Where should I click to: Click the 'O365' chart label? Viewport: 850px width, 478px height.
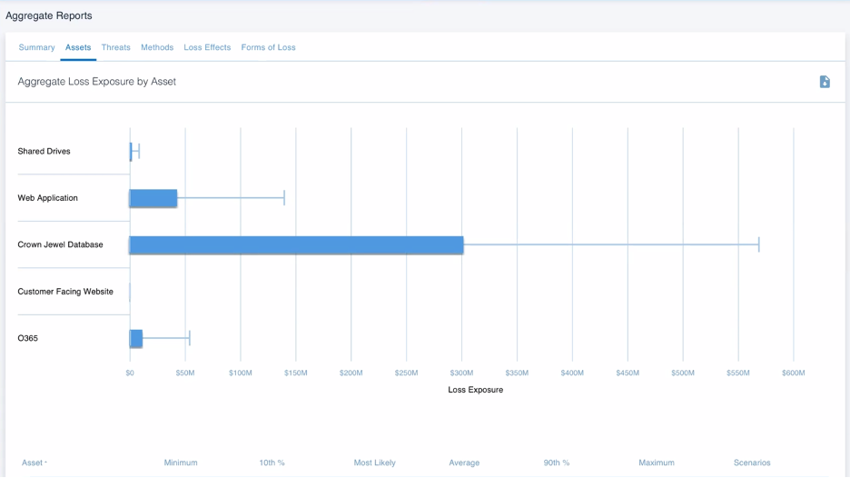[27, 338]
